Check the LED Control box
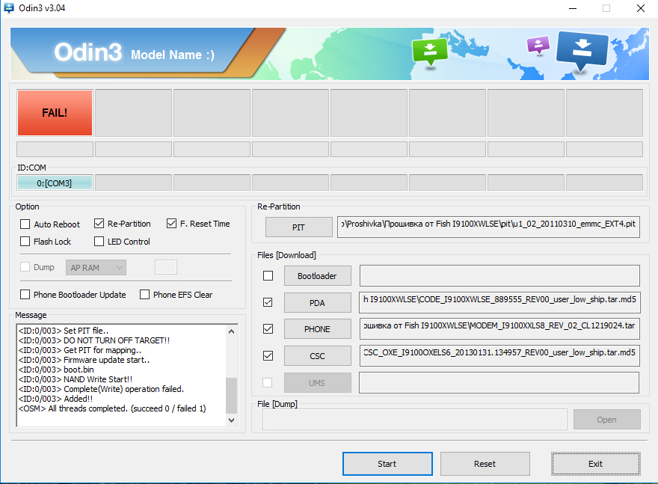Image resolution: width=658 pixels, height=484 pixels. 99,242
